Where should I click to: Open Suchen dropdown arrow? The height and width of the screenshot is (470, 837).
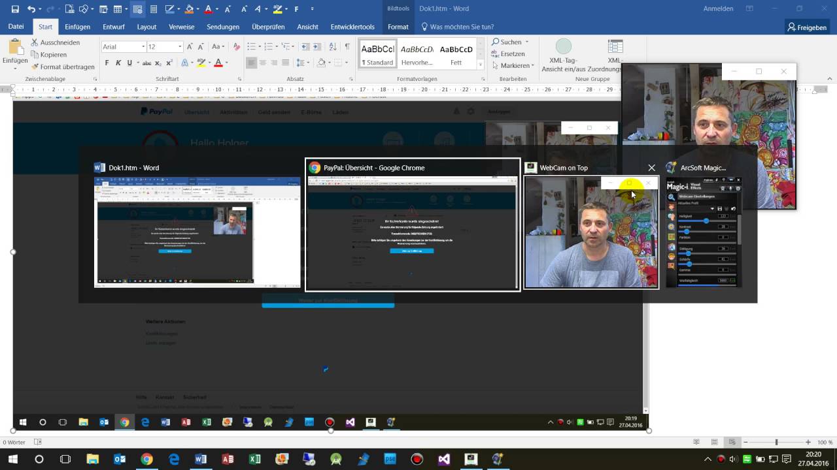coord(526,42)
